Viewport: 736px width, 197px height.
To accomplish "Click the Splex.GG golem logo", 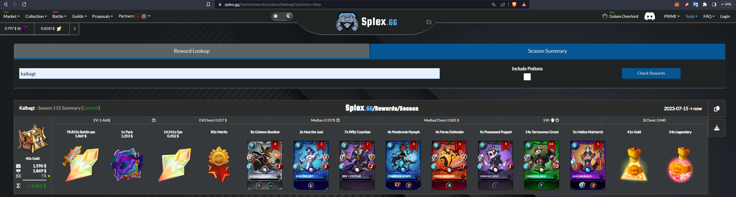I will [347, 22].
